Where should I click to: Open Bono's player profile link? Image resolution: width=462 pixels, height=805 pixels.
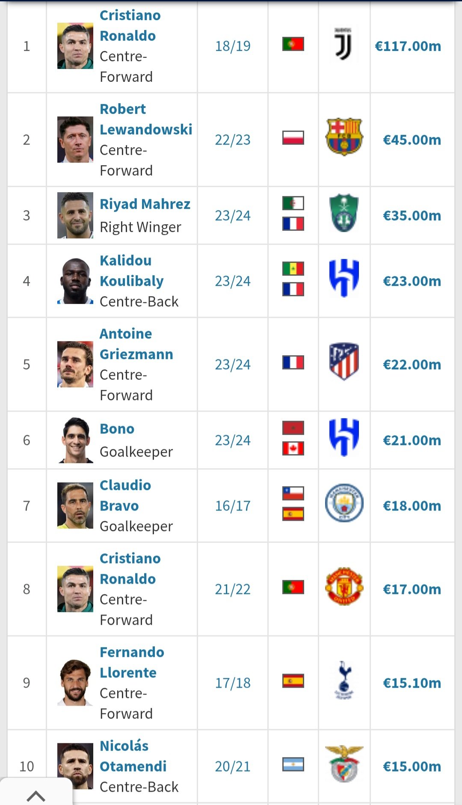pos(117,429)
